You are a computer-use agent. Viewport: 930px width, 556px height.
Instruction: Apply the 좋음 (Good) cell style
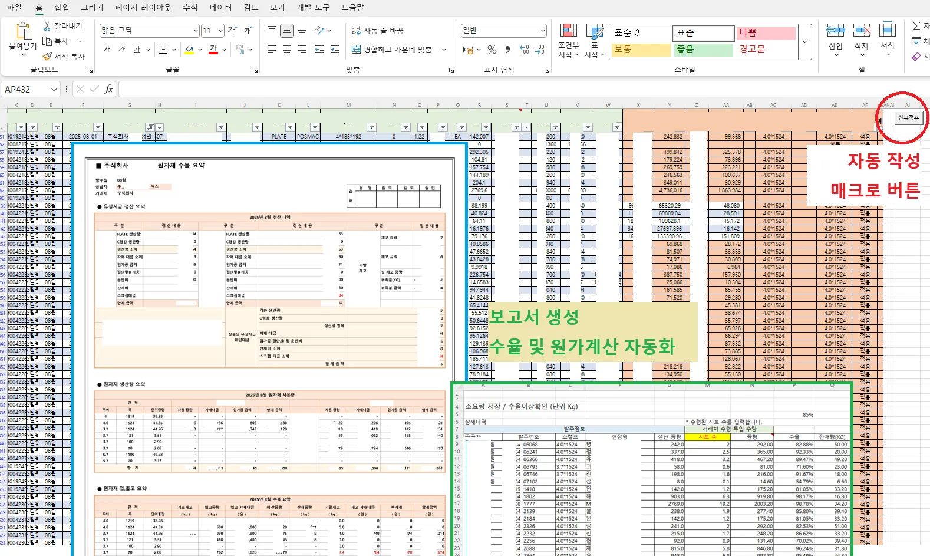[703, 50]
